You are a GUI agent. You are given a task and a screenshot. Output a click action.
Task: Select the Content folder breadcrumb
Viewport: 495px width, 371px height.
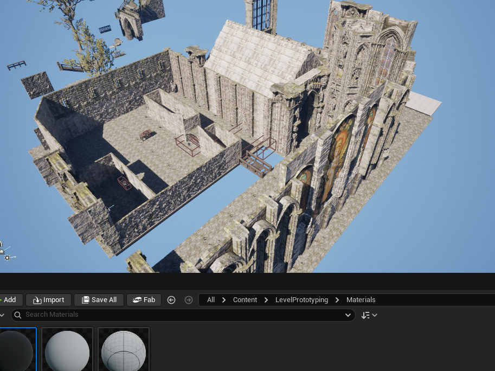coord(245,300)
